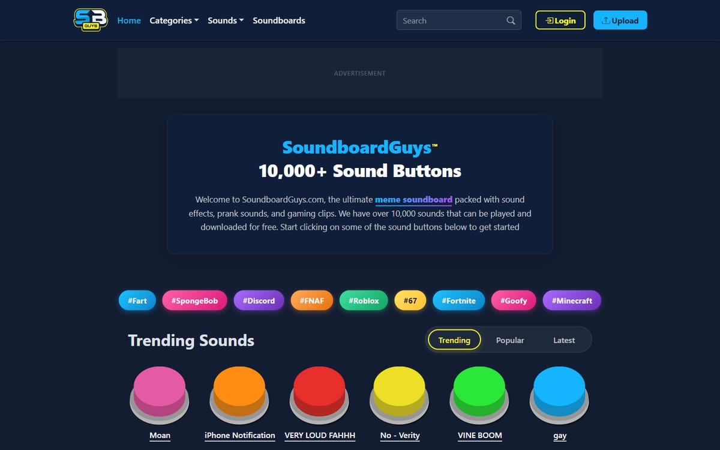Open the Moan sound title link
The width and height of the screenshot is (720, 450).
point(160,436)
